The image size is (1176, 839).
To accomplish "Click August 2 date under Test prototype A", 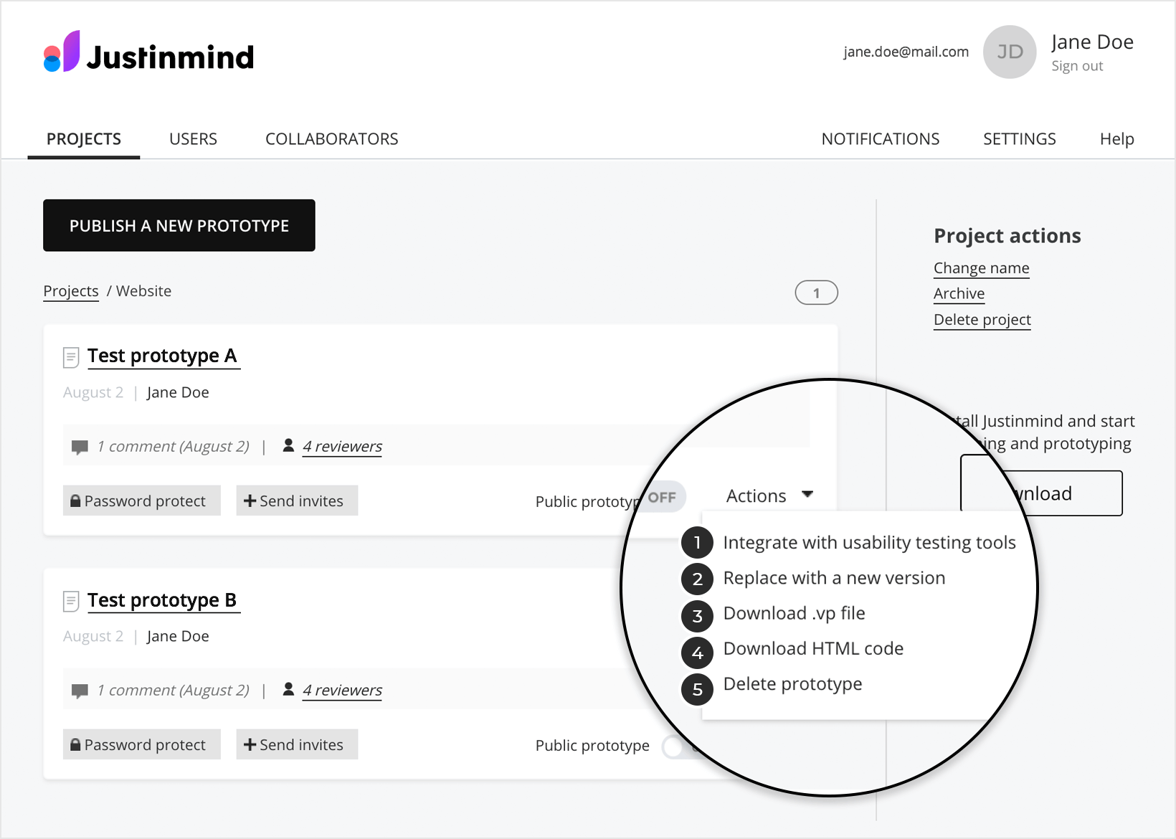I will coord(93,392).
